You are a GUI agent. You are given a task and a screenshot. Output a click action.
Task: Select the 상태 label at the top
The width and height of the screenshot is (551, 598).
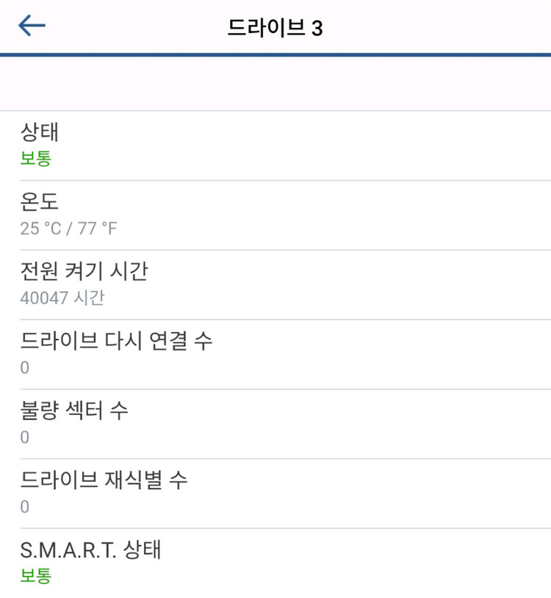point(40,132)
